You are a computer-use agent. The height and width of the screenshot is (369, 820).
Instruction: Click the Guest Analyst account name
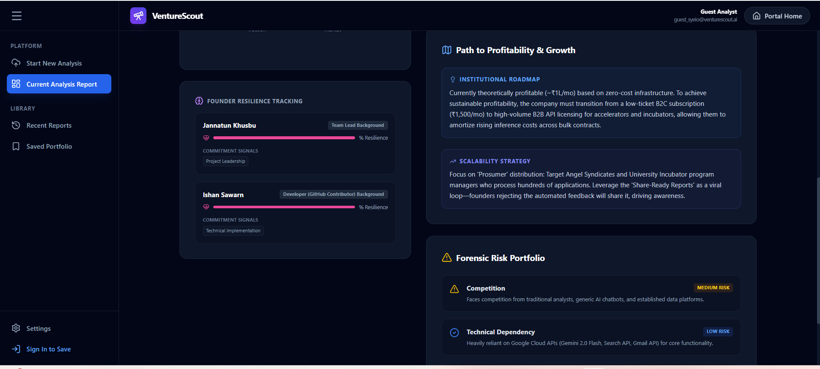pyautogui.click(x=719, y=12)
